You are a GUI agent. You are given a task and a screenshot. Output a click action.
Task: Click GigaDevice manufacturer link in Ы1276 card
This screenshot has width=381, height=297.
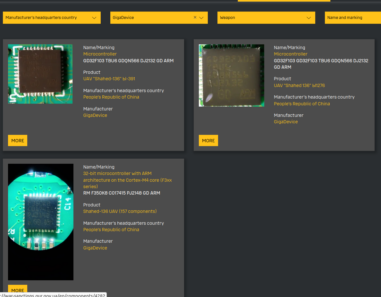tap(286, 122)
